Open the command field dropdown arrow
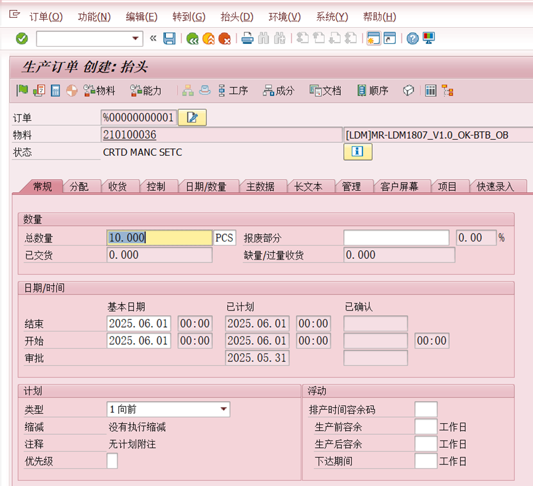This screenshot has height=486, width=533. (136, 38)
